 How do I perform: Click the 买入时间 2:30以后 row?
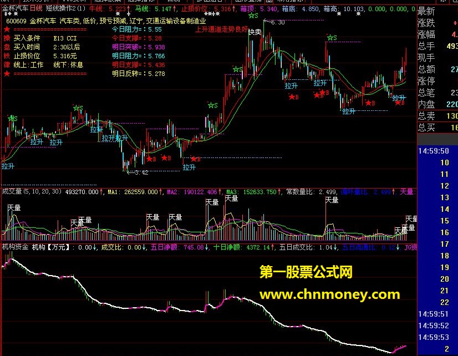pyautogui.click(x=47, y=47)
